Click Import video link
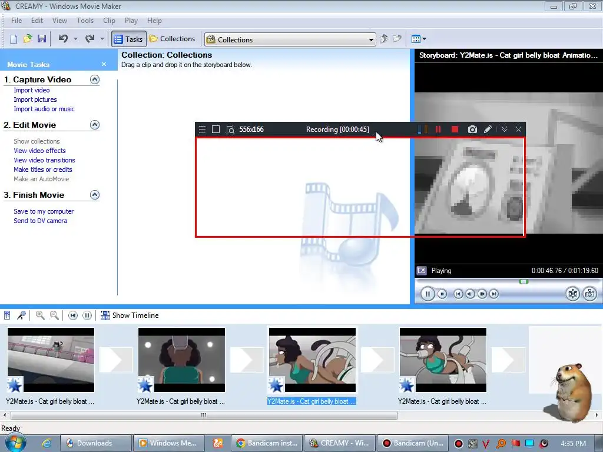 point(32,90)
